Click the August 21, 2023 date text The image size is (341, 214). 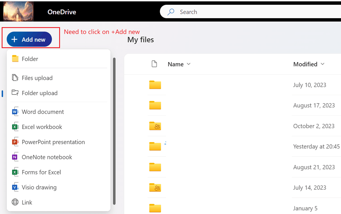314,167
